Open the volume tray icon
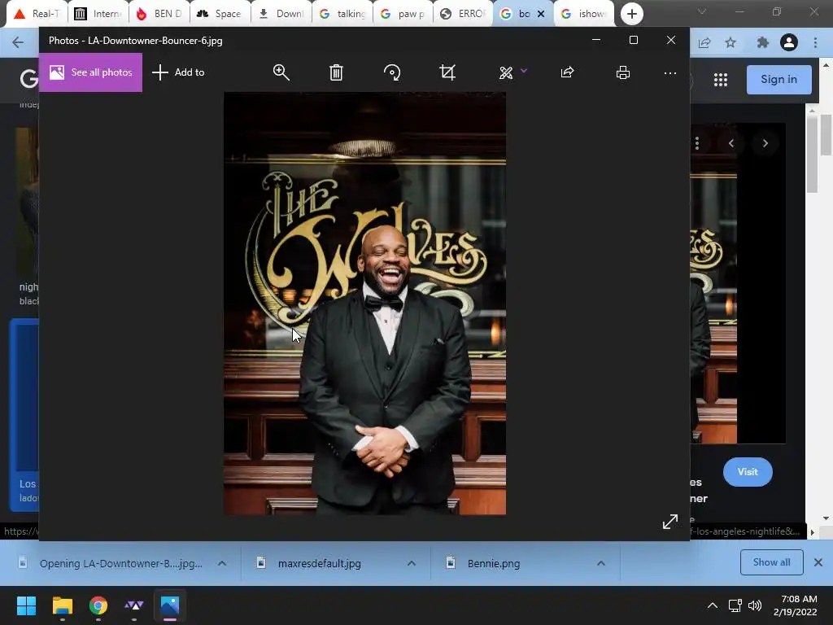833x625 pixels. point(754,605)
